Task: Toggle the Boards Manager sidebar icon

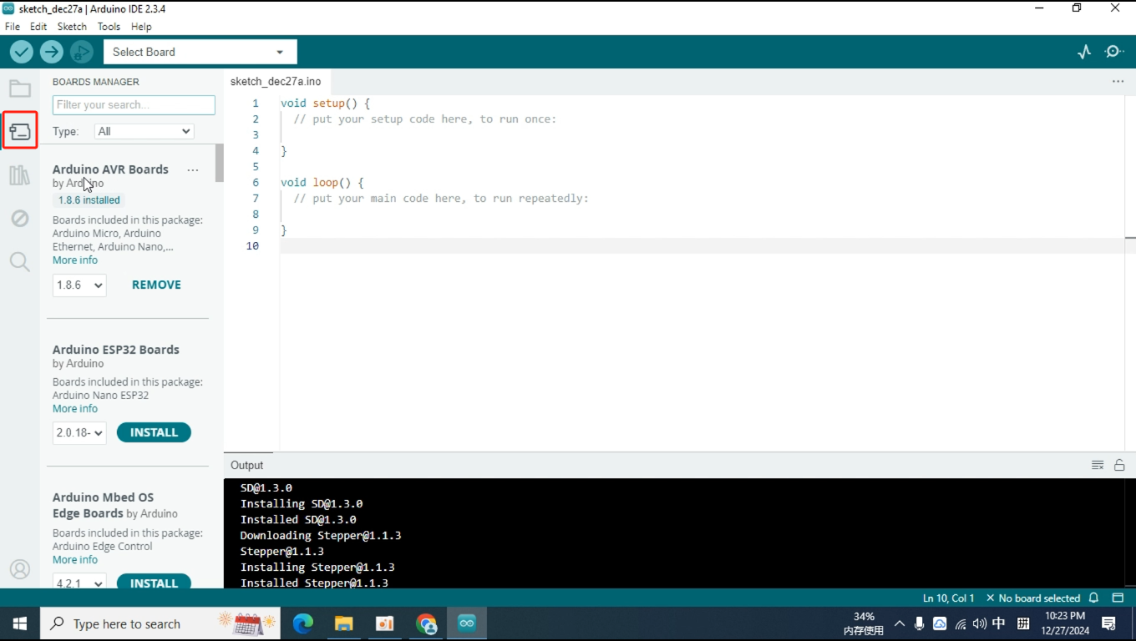Action: pos(20,131)
